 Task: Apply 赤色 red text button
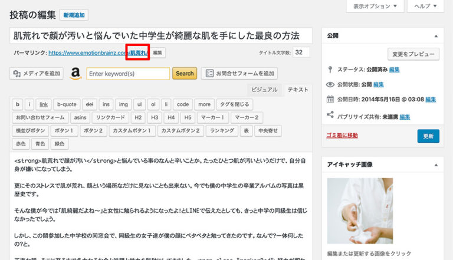coord(21,144)
